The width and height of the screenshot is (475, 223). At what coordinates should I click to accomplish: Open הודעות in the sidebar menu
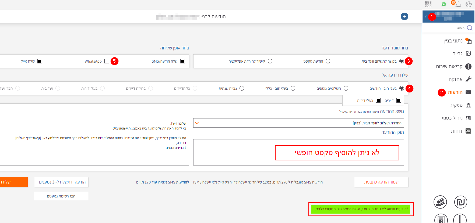pyautogui.click(x=455, y=92)
